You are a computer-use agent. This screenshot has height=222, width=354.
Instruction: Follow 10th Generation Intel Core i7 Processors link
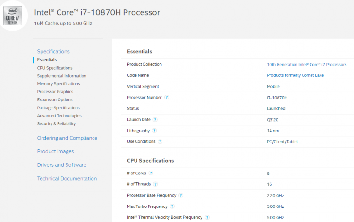307,65
